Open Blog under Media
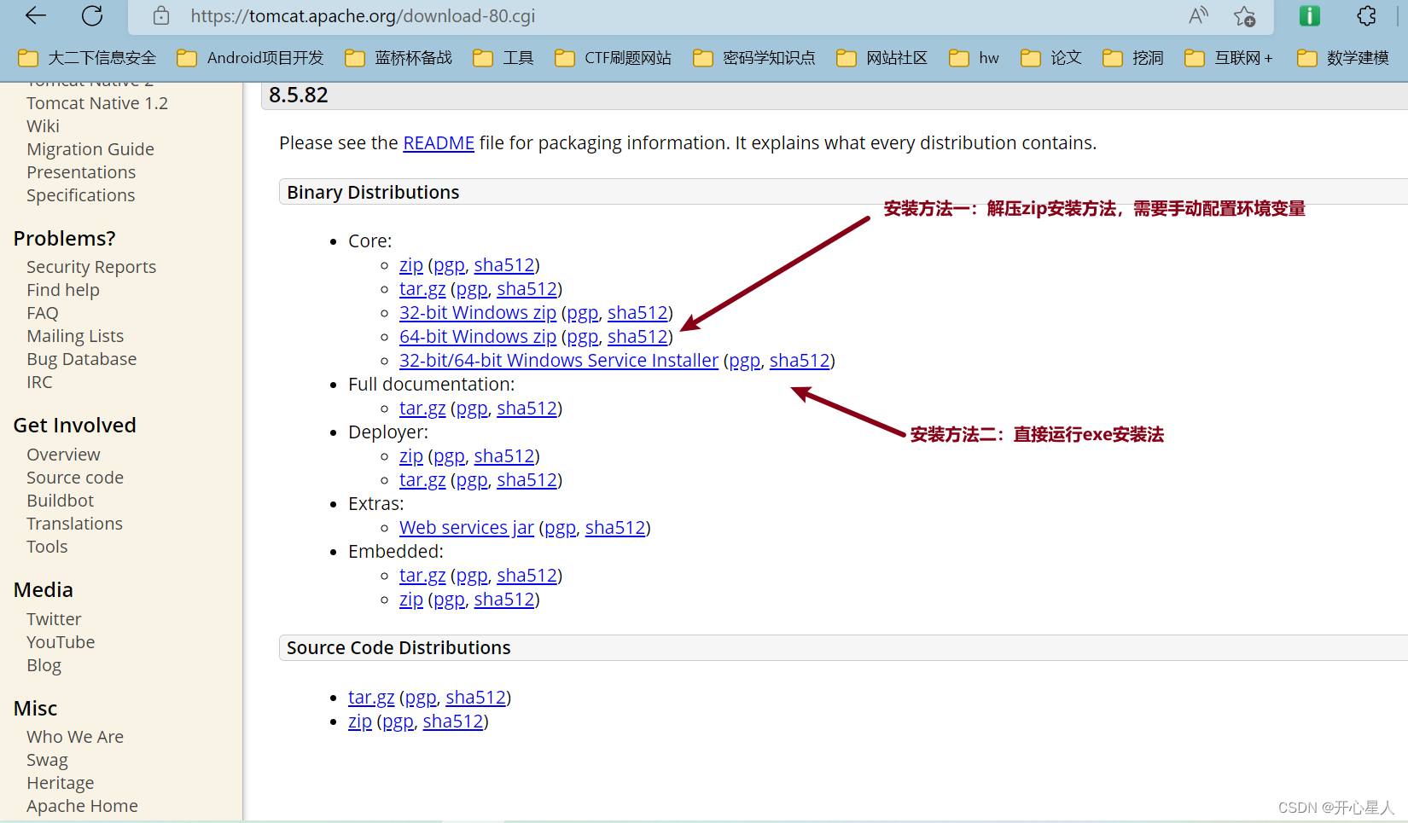Viewport: 1408px width, 823px height. 44,665
